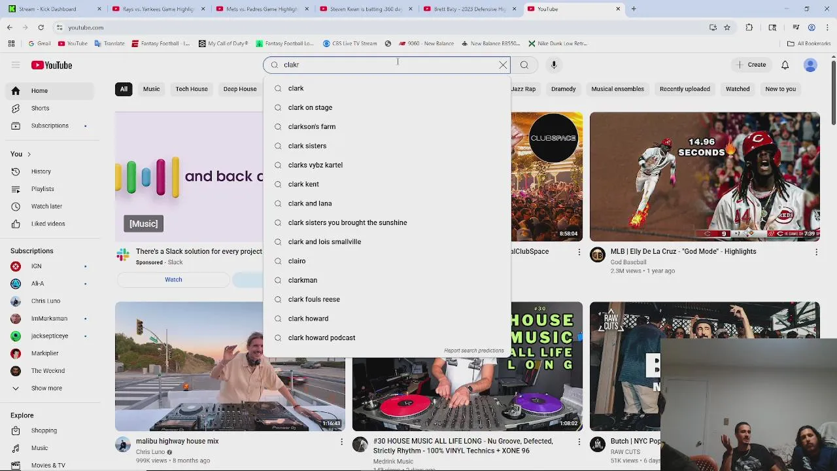The width and height of the screenshot is (837, 471).
Task: Select the Tech House filter chip
Action: 192,89
